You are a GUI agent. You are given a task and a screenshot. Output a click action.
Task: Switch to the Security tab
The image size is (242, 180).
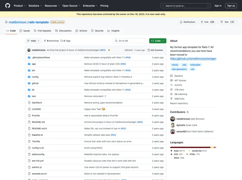point(97,31)
